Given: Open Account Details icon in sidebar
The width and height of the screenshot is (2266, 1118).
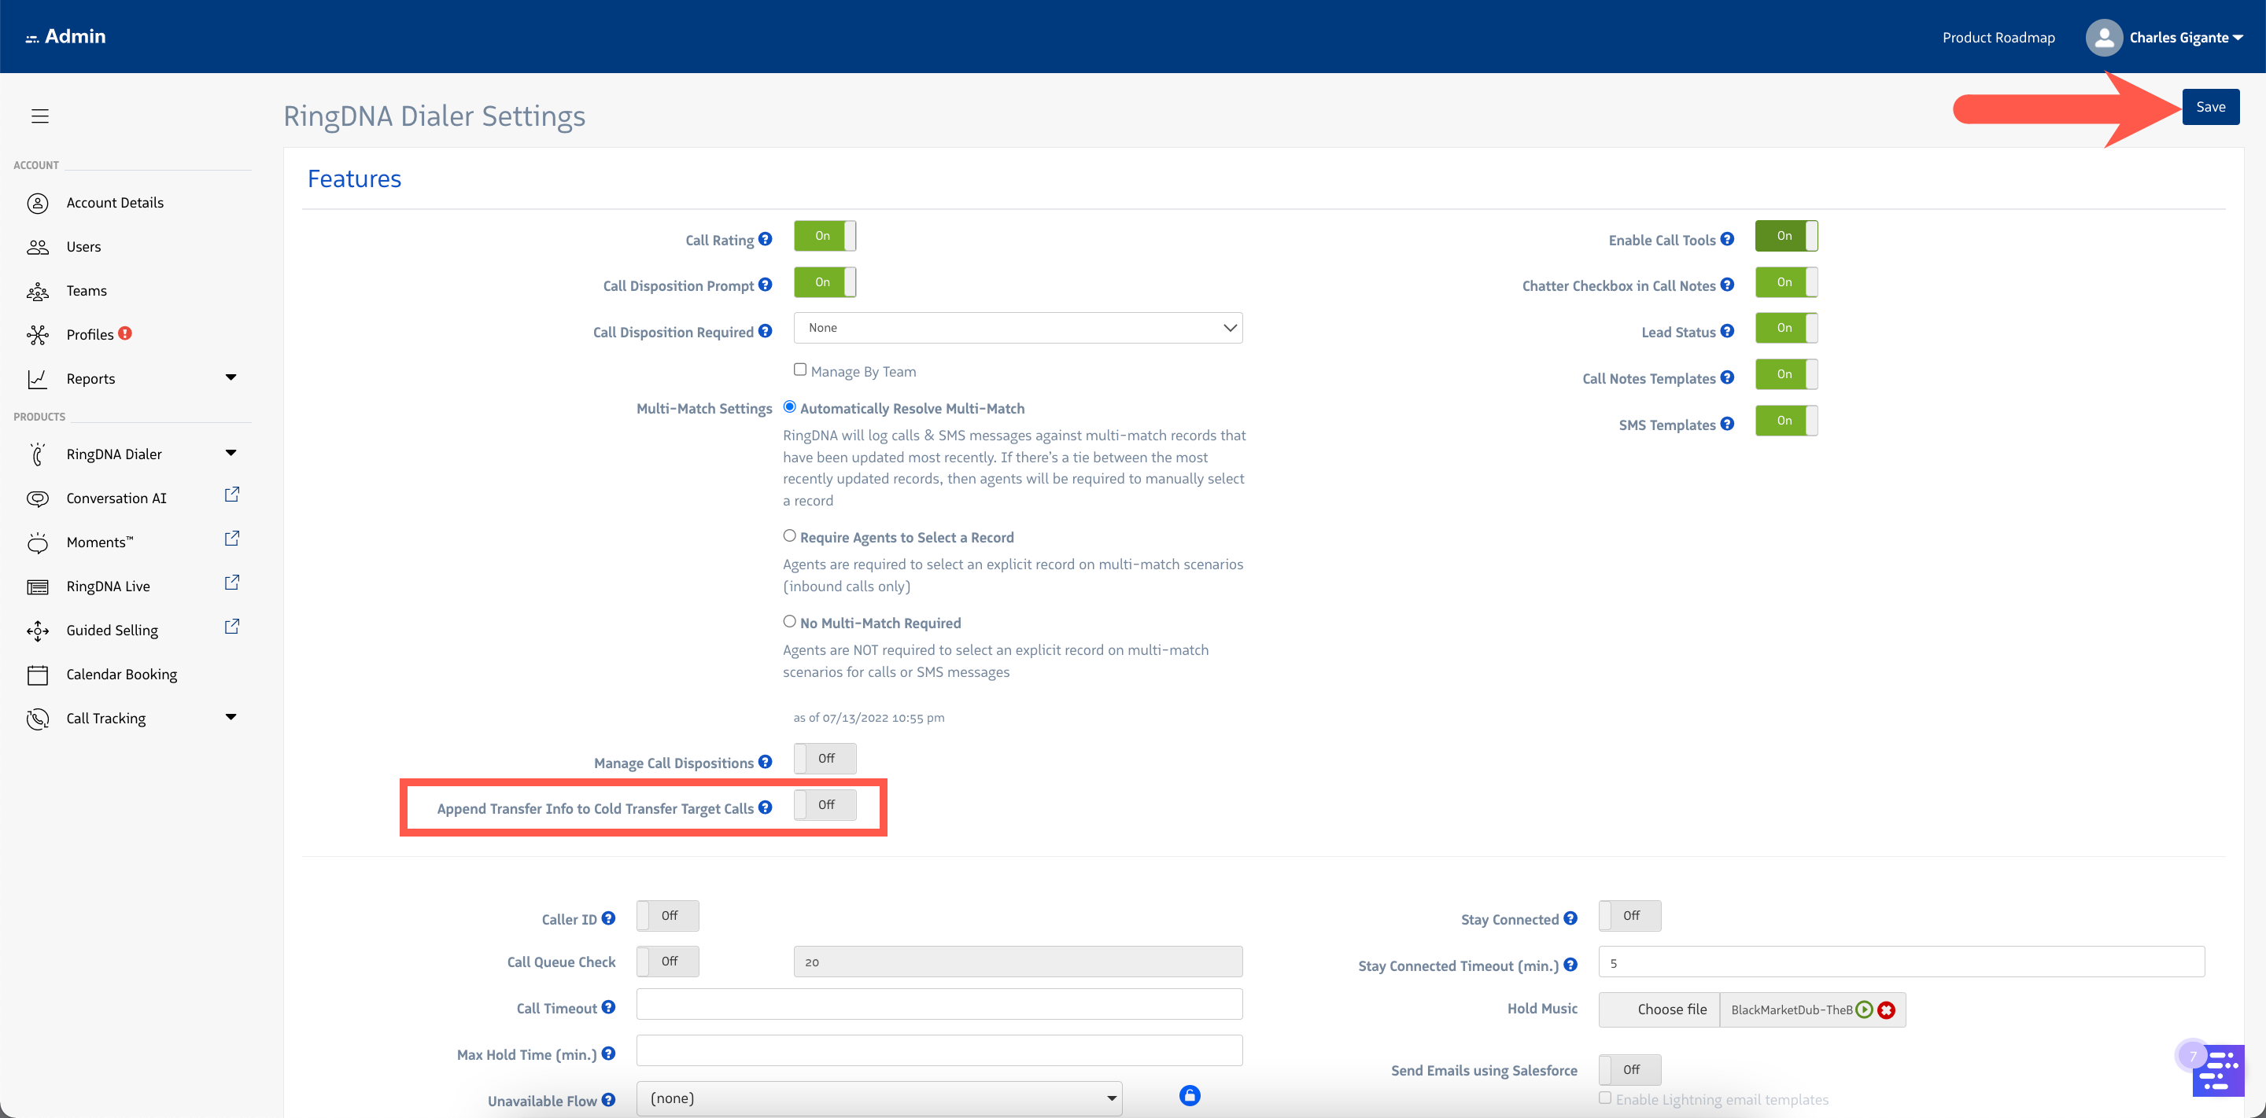Looking at the screenshot, I should click(x=38, y=203).
